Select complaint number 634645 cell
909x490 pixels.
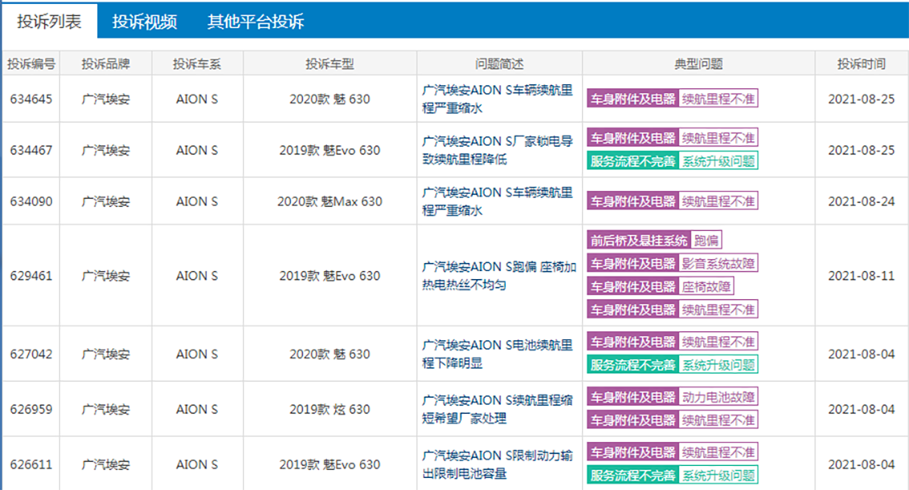pyautogui.click(x=31, y=99)
